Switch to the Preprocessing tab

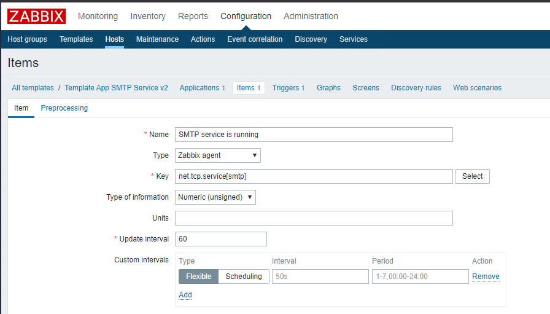click(64, 108)
